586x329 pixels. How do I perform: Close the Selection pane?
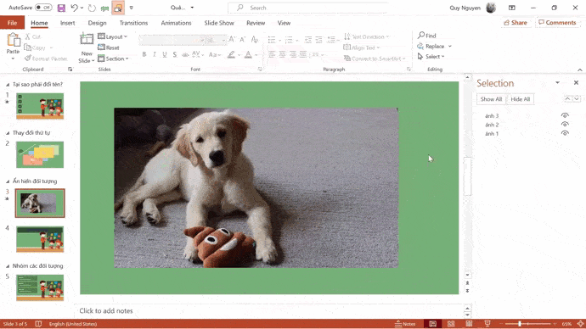click(576, 83)
